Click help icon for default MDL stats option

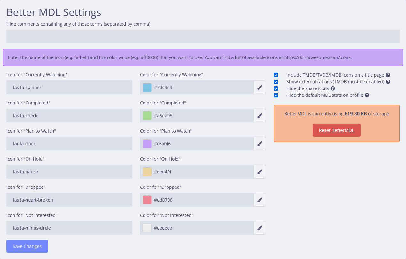(x=367, y=95)
